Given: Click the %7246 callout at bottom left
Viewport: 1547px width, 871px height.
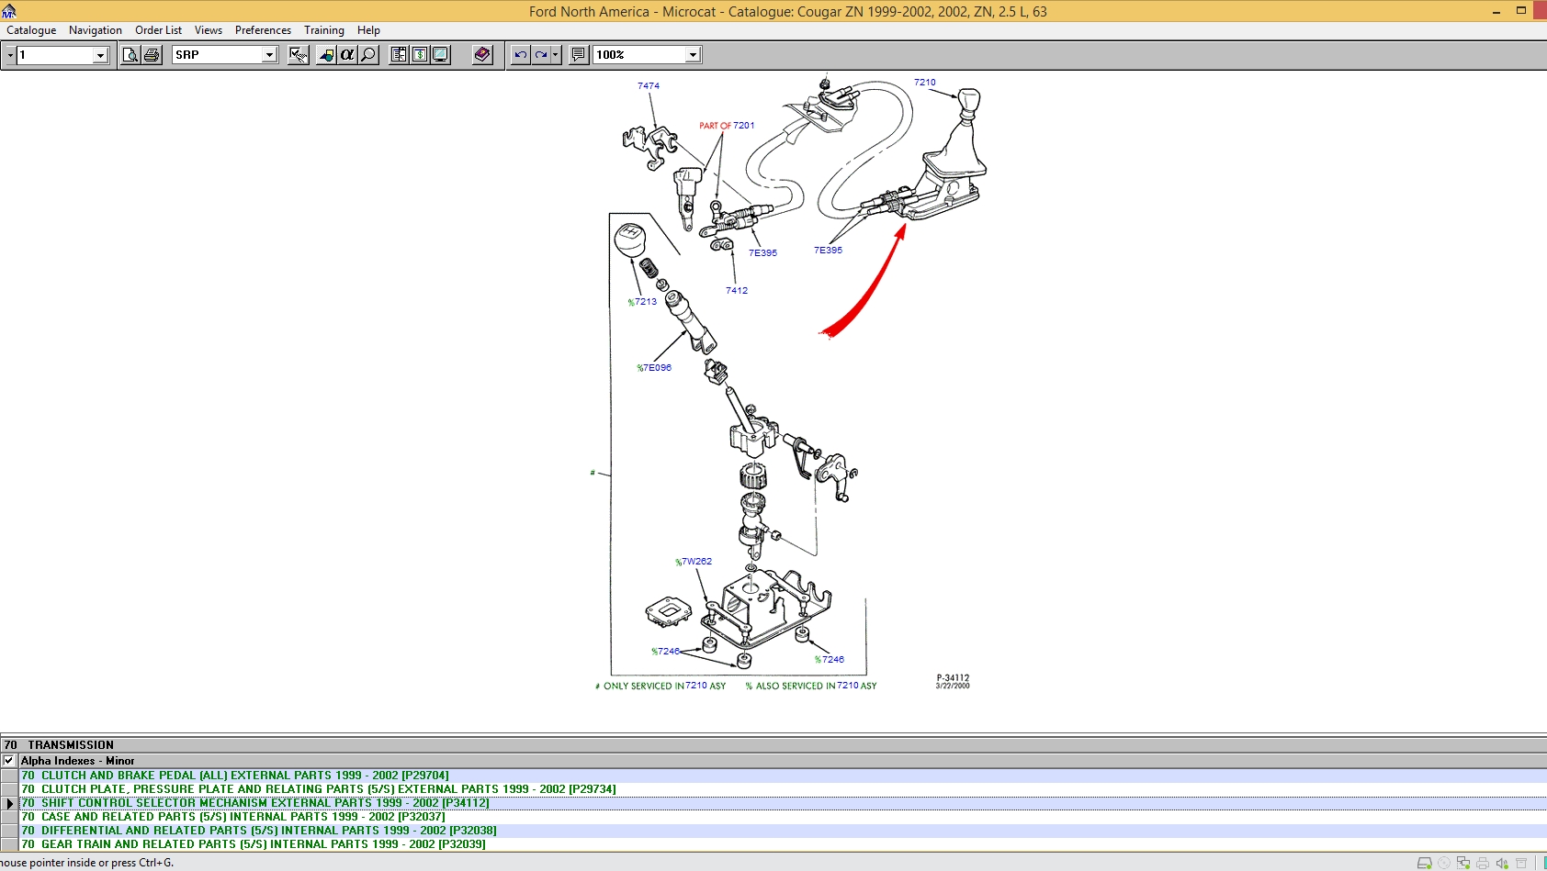Looking at the screenshot, I should [x=666, y=652].
